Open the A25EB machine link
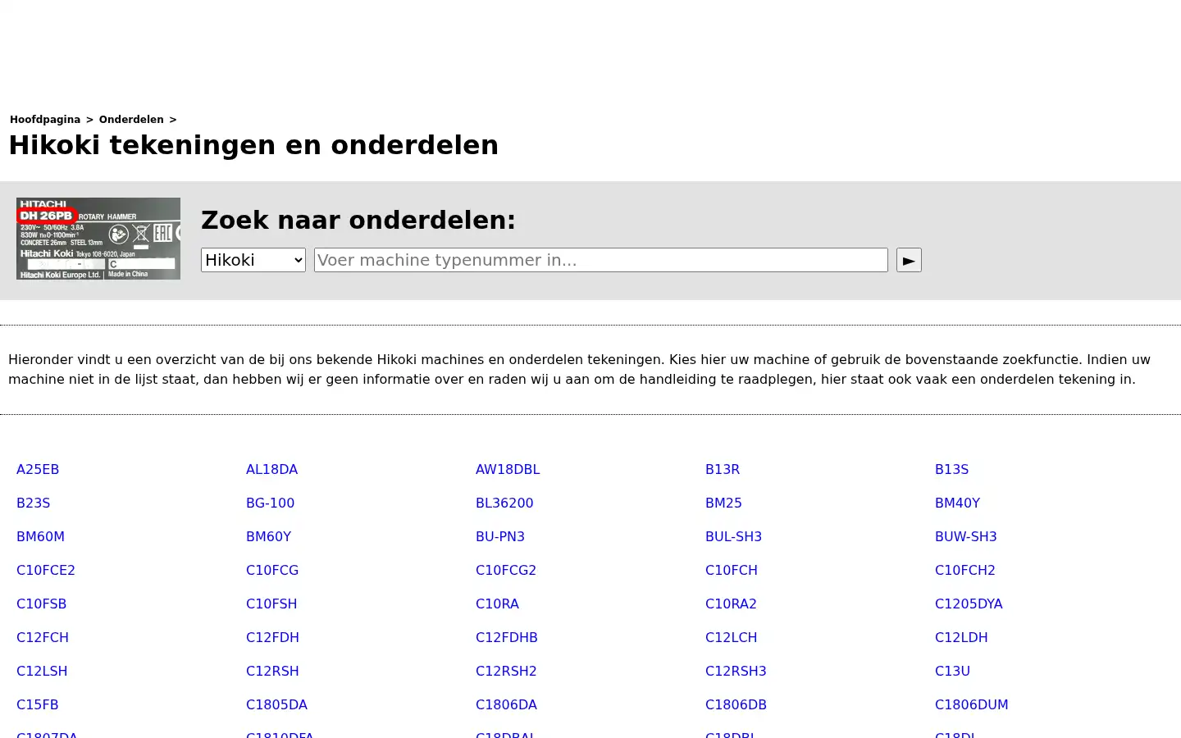 [x=38, y=470]
